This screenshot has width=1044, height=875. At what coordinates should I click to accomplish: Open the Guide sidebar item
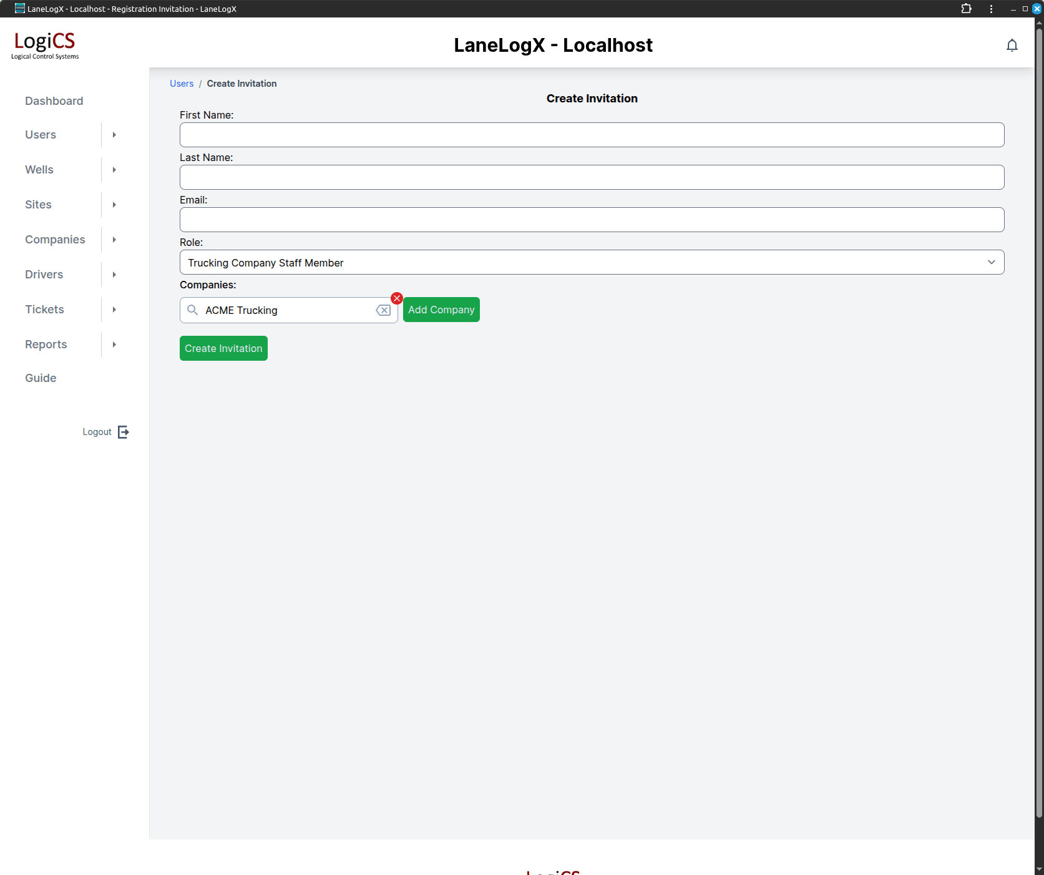(x=41, y=378)
